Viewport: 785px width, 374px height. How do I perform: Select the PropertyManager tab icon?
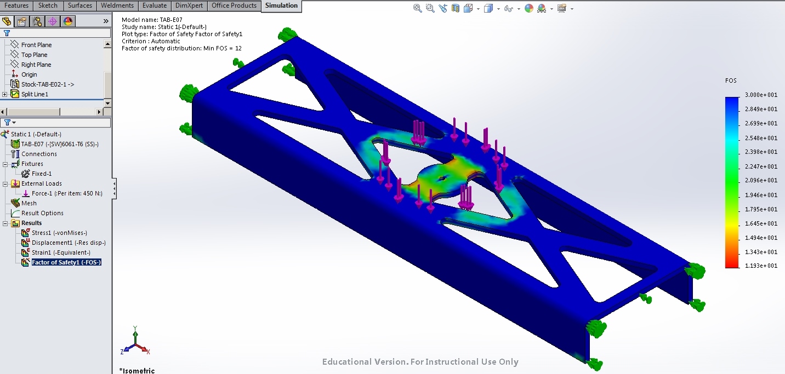click(x=22, y=21)
